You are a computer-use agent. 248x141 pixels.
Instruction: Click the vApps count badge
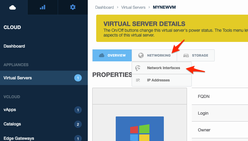tap(78, 110)
